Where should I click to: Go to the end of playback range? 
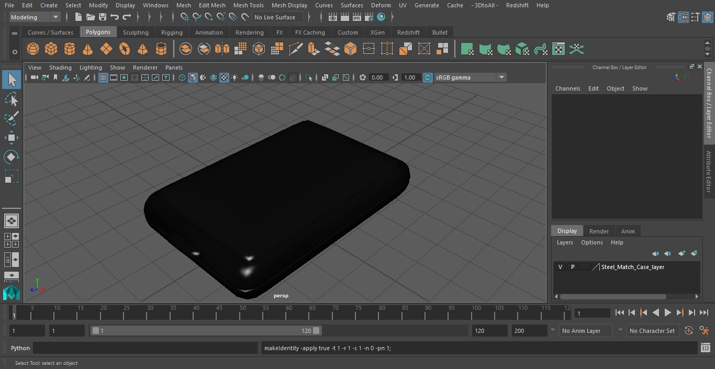pyautogui.click(x=704, y=312)
